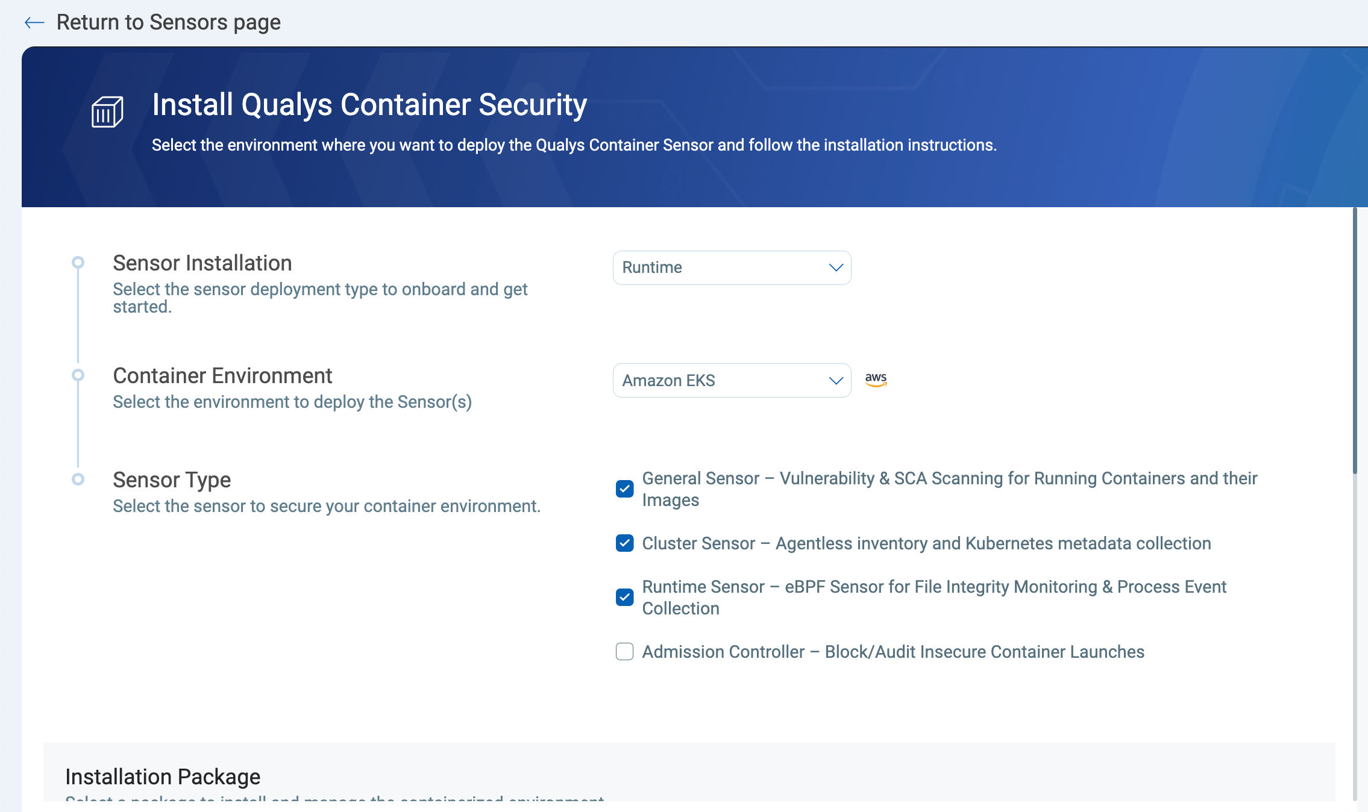Image resolution: width=1368 pixels, height=812 pixels.
Task: Open the Runtime deployment type dropdown
Action: click(732, 267)
